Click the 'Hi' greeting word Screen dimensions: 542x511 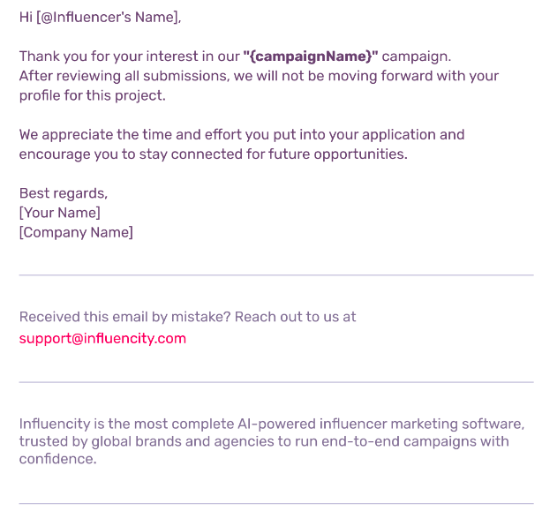(26, 18)
